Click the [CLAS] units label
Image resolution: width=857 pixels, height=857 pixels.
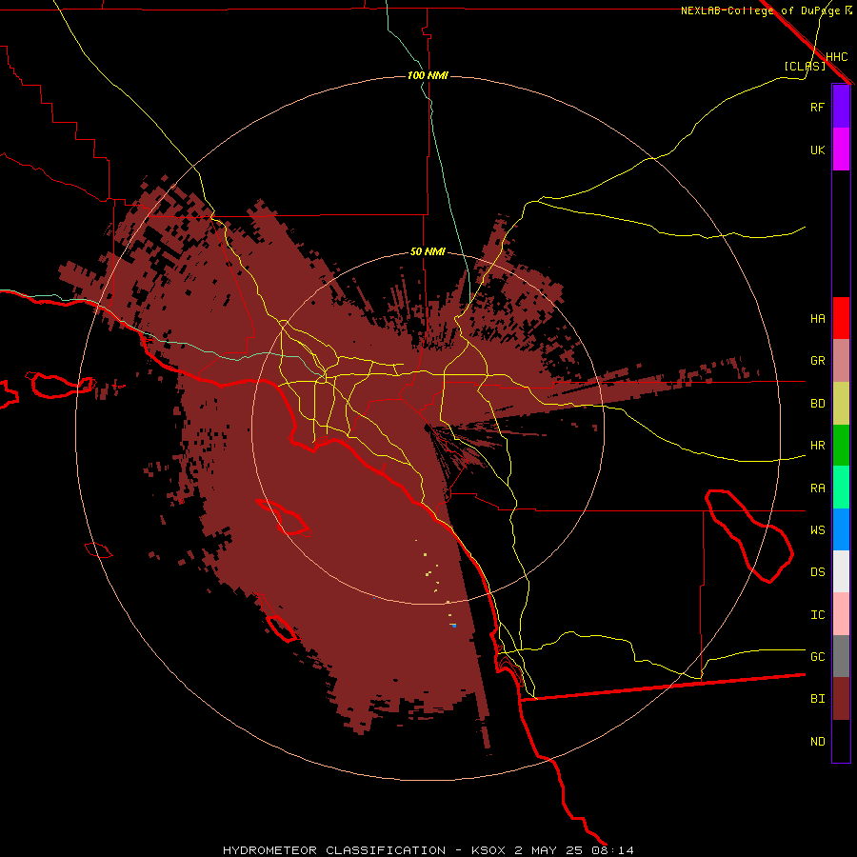coord(805,66)
